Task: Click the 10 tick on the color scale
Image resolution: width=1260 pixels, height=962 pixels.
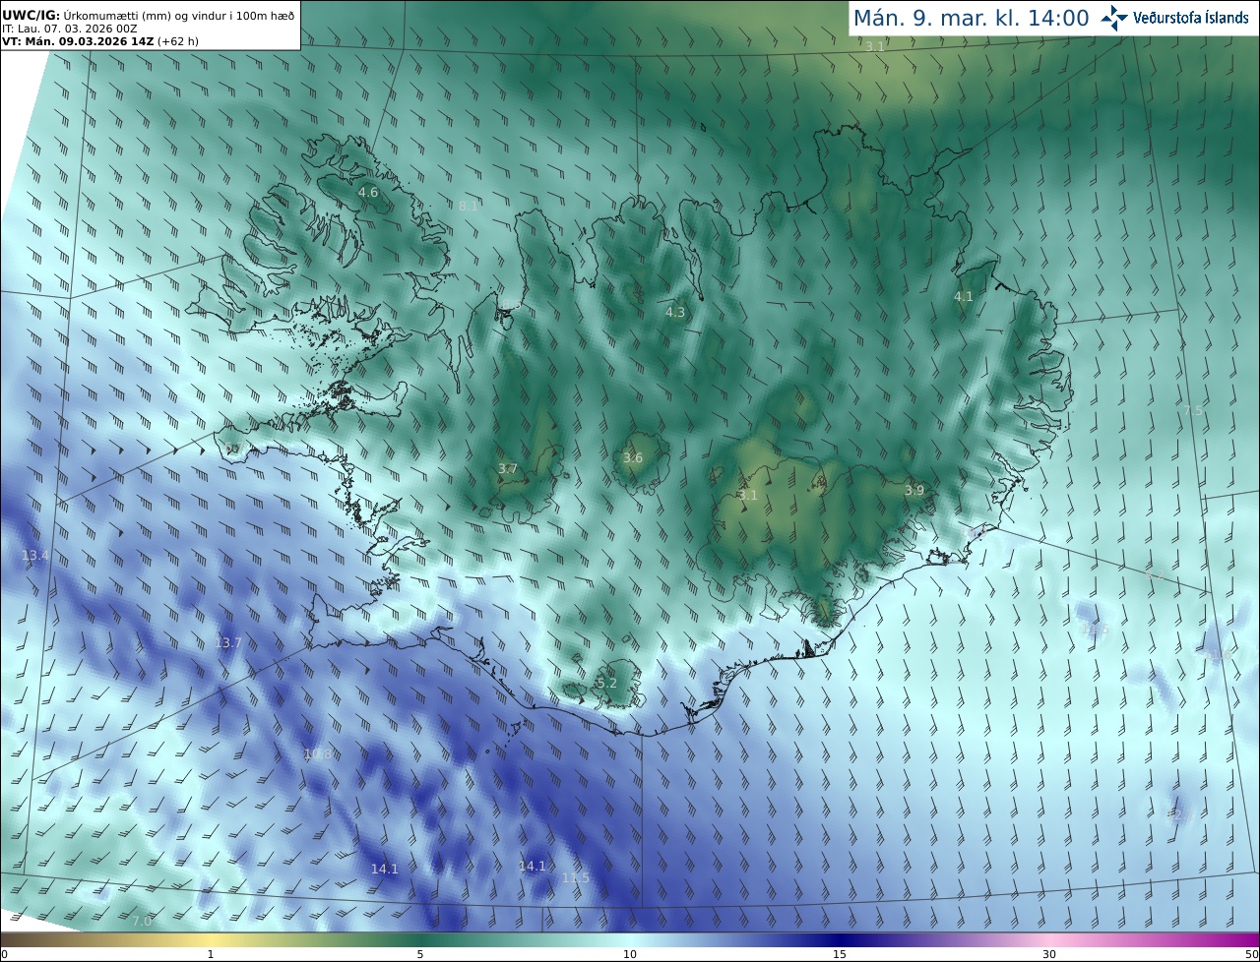Action: click(630, 954)
